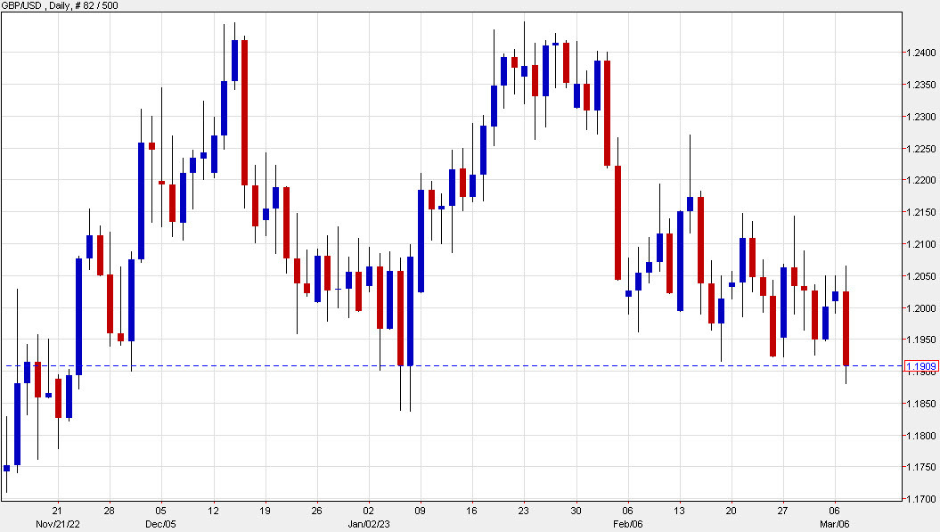This screenshot has height=532, width=940.
Task: Select the Feb/06 date label
Action: [627, 524]
